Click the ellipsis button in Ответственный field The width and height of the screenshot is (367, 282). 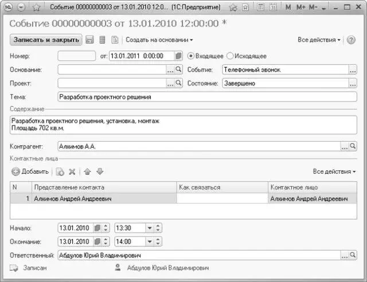(x=344, y=255)
